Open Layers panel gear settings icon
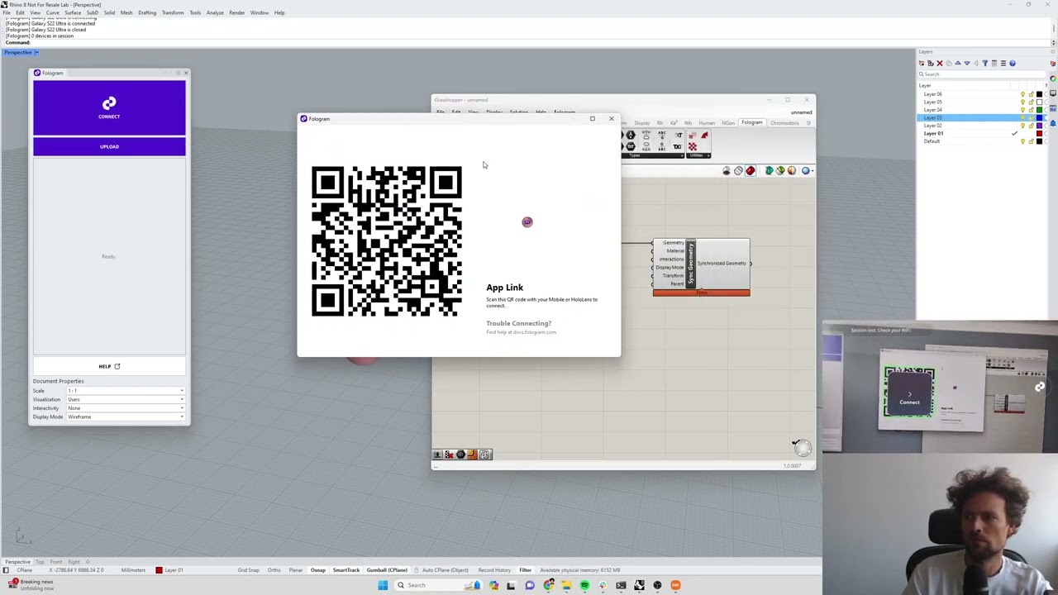Image resolution: width=1058 pixels, height=595 pixels. click(x=1053, y=52)
